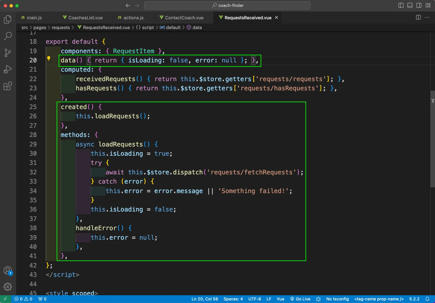Screen dimensions: 435x303
Task: Go forward with the navigation arrow
Action: 137,5
